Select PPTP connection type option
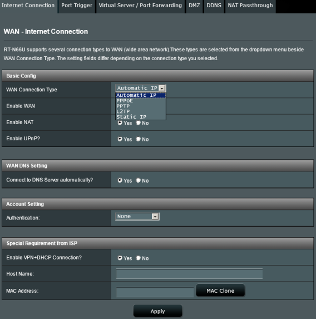This screenshot has height=319, width=316. click(141, 106)
